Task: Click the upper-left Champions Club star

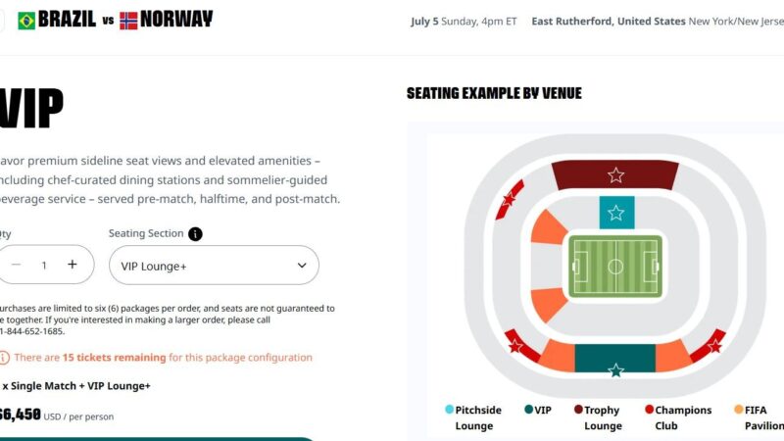Action: tap(509, 200)
